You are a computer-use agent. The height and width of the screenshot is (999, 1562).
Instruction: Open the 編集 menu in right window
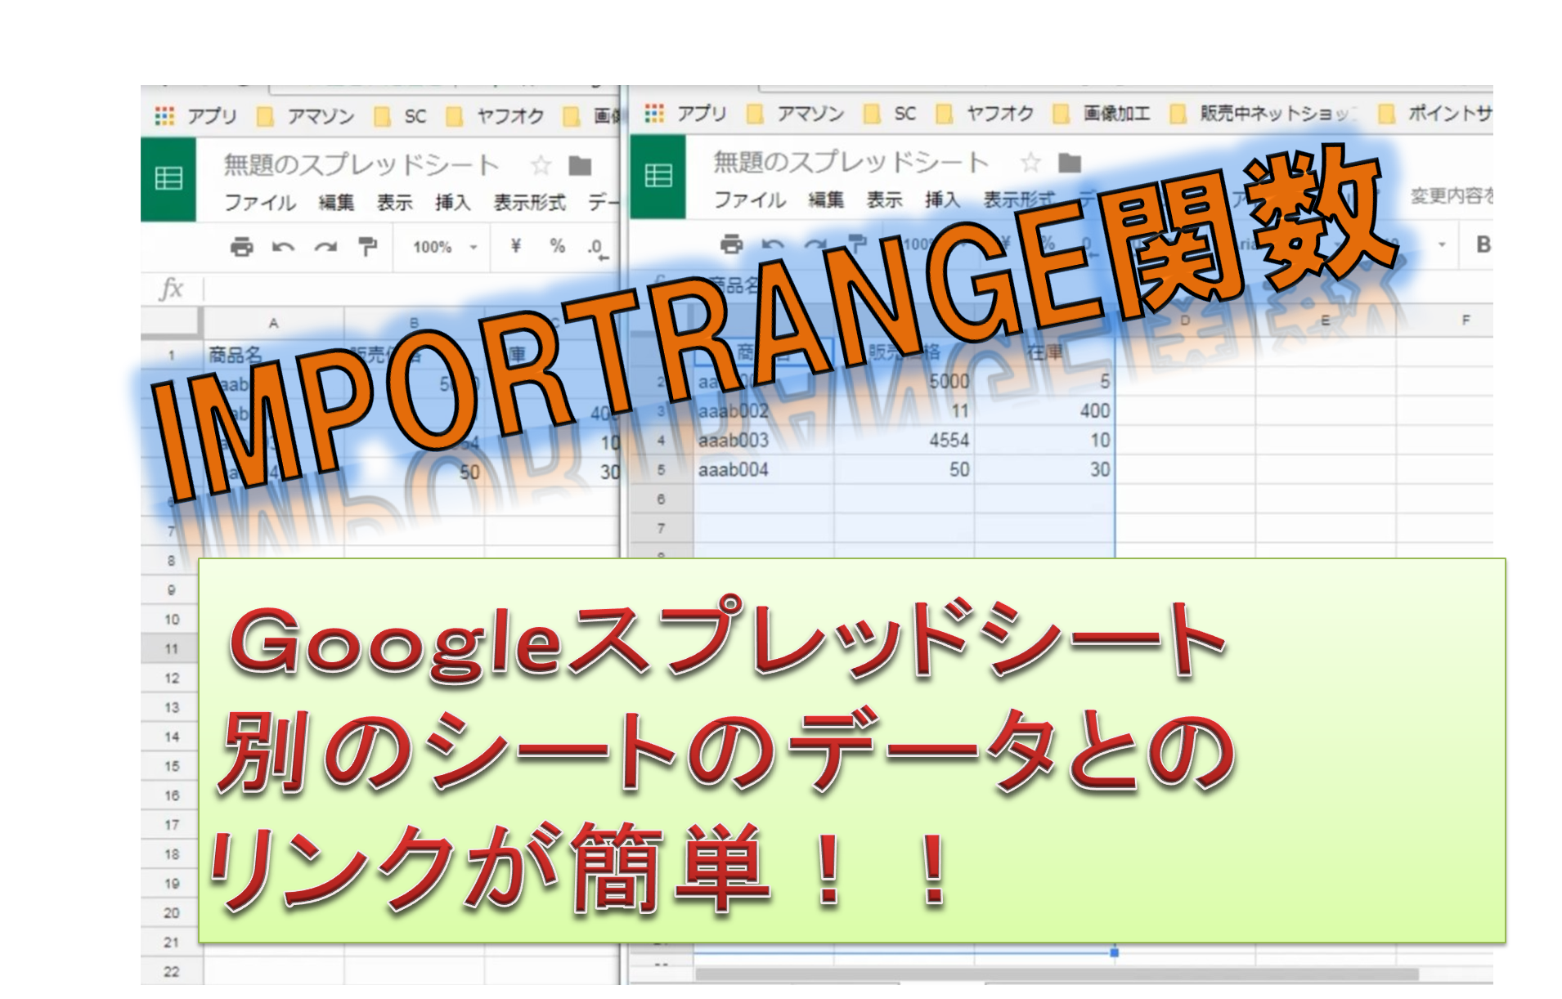click(x=826, y=199)
